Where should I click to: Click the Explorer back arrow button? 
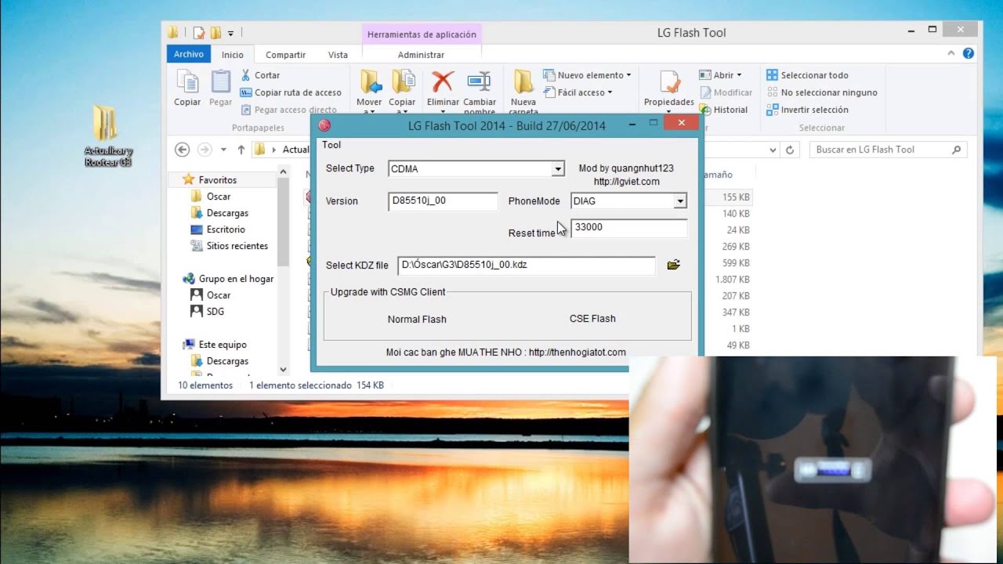pos(182,150)
